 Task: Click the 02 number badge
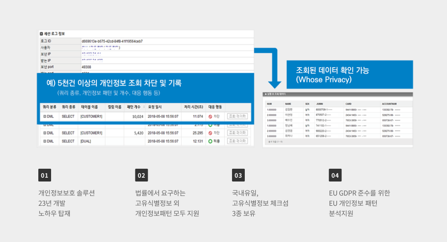(141, 175)
